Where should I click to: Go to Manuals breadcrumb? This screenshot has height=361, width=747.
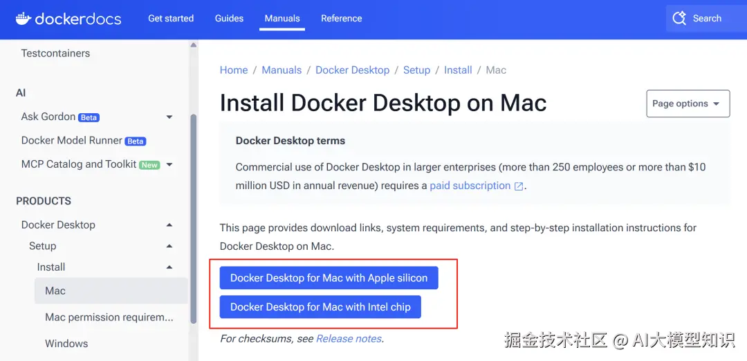pos(282,70)
